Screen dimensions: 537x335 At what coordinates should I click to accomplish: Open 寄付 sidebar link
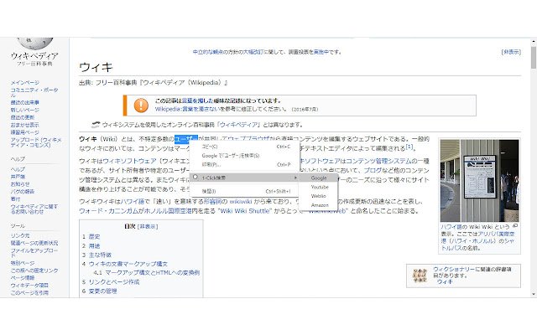coord(15,199)
